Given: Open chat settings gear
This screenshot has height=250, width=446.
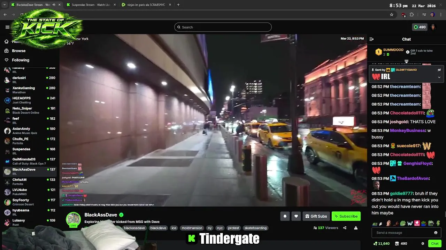Looking at the screenshot, I should pos(423,243).
